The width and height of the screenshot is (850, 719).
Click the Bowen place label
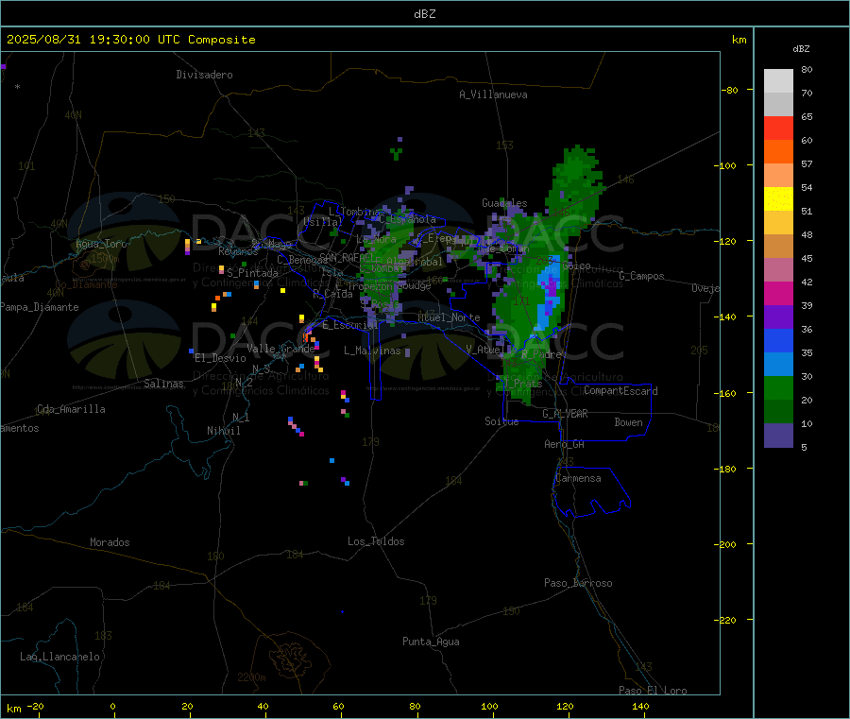628,422
